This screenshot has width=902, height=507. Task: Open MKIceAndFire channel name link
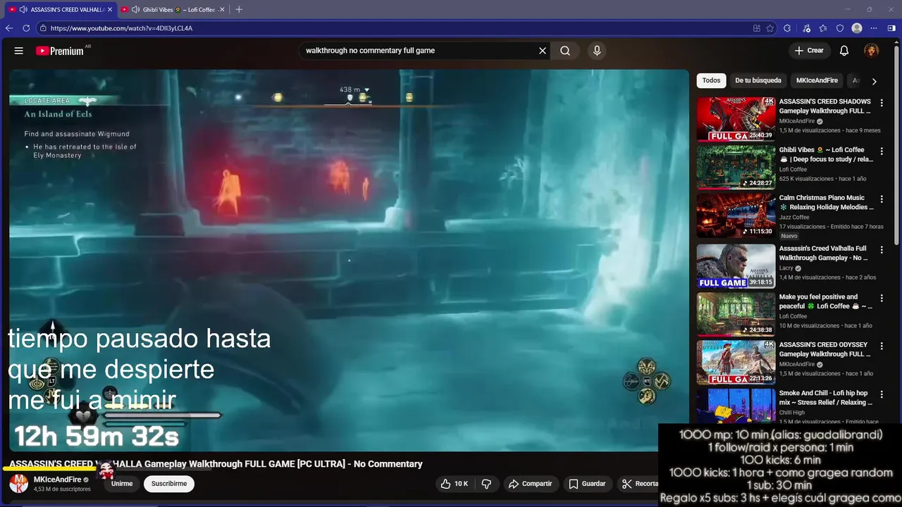click(x=57, y=480)
